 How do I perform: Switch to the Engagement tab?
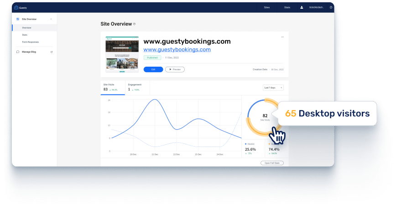point(137,88)
